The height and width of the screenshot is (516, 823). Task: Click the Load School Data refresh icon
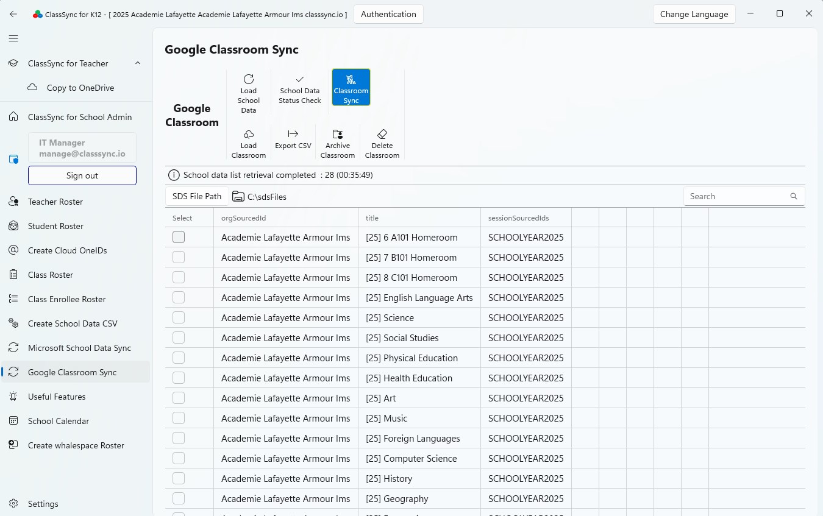249,79
